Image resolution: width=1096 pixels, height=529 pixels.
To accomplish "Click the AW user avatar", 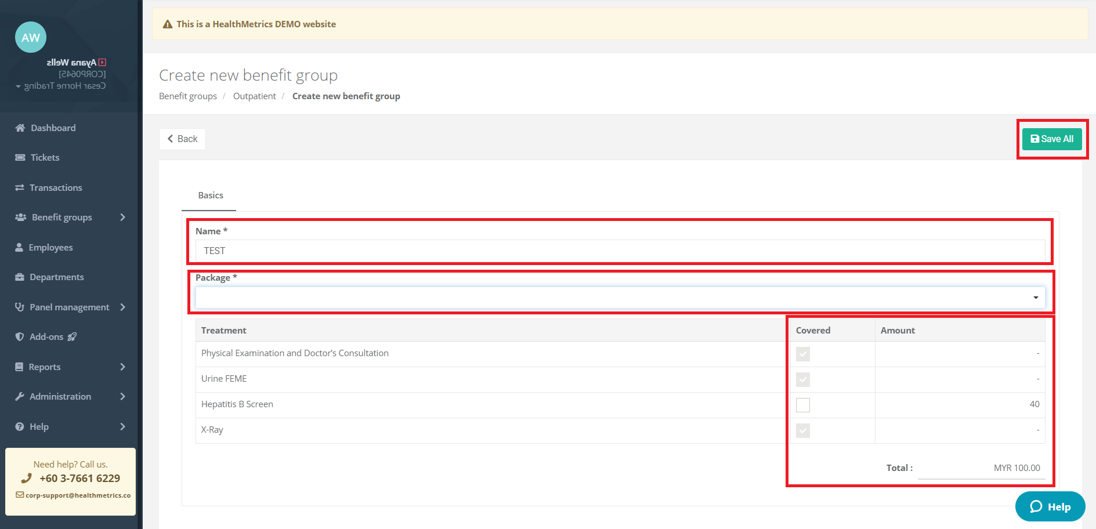I will point(31,38).
